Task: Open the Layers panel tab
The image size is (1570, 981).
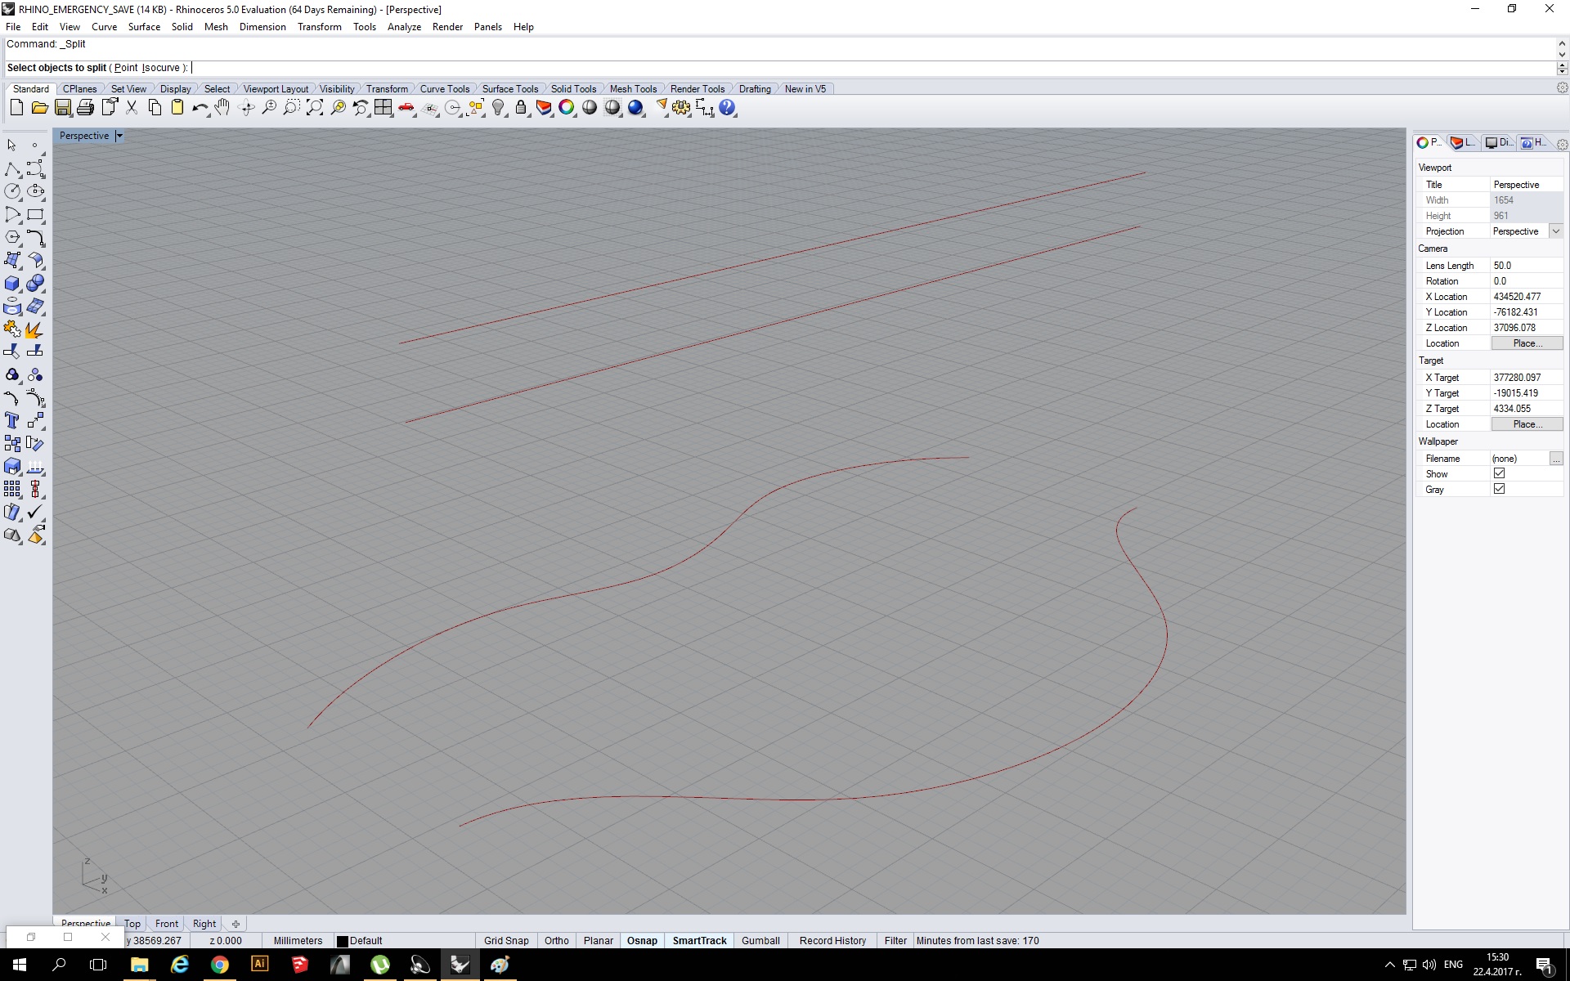Action: 1462,142
